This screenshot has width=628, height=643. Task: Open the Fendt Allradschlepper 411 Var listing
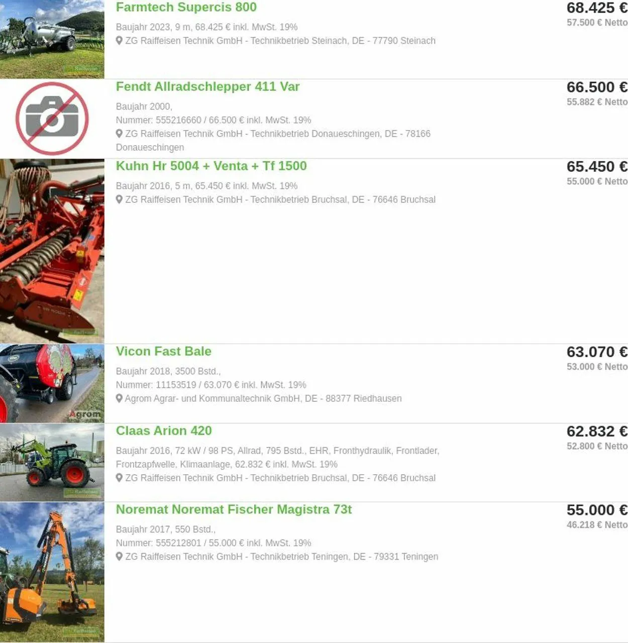coord(207,86)
